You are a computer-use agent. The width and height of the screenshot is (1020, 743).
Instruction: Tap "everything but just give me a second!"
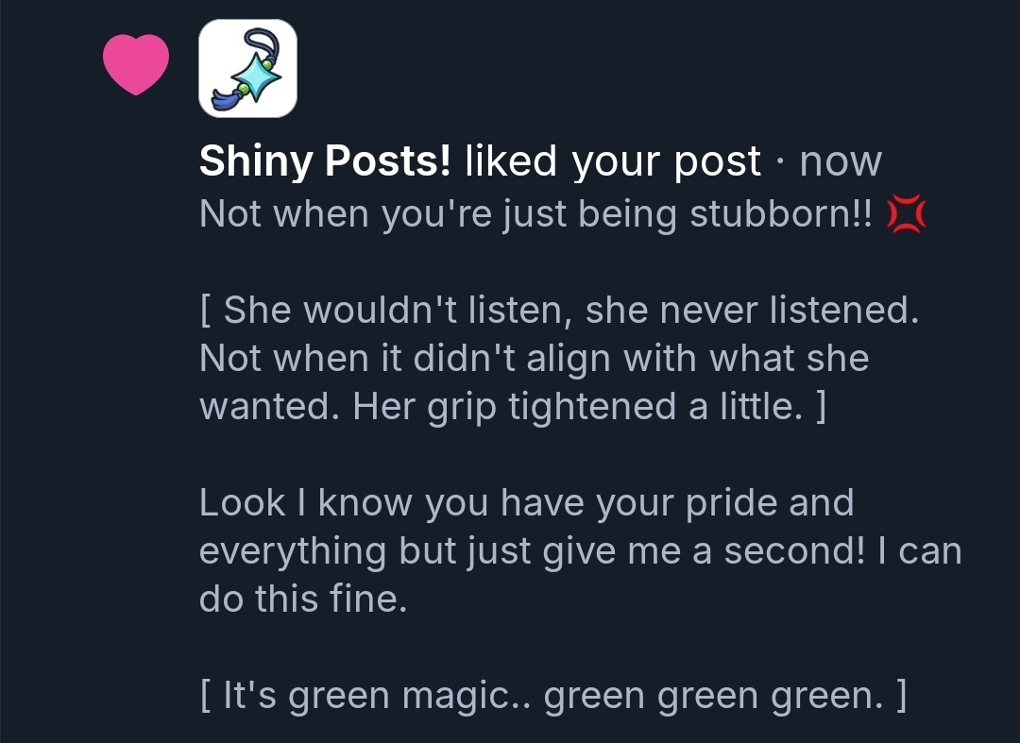click(x=532, y=551)
